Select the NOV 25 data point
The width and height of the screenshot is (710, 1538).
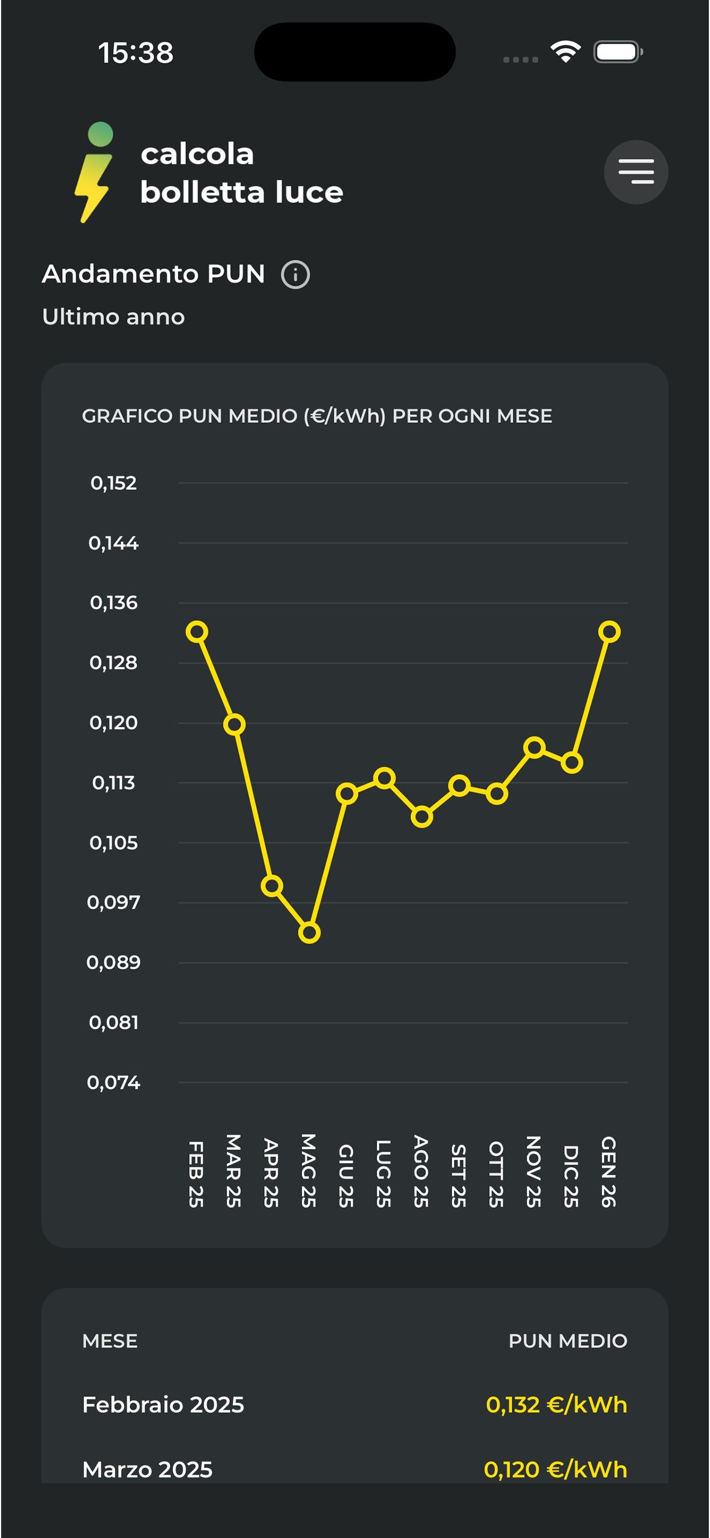point(534,747)
